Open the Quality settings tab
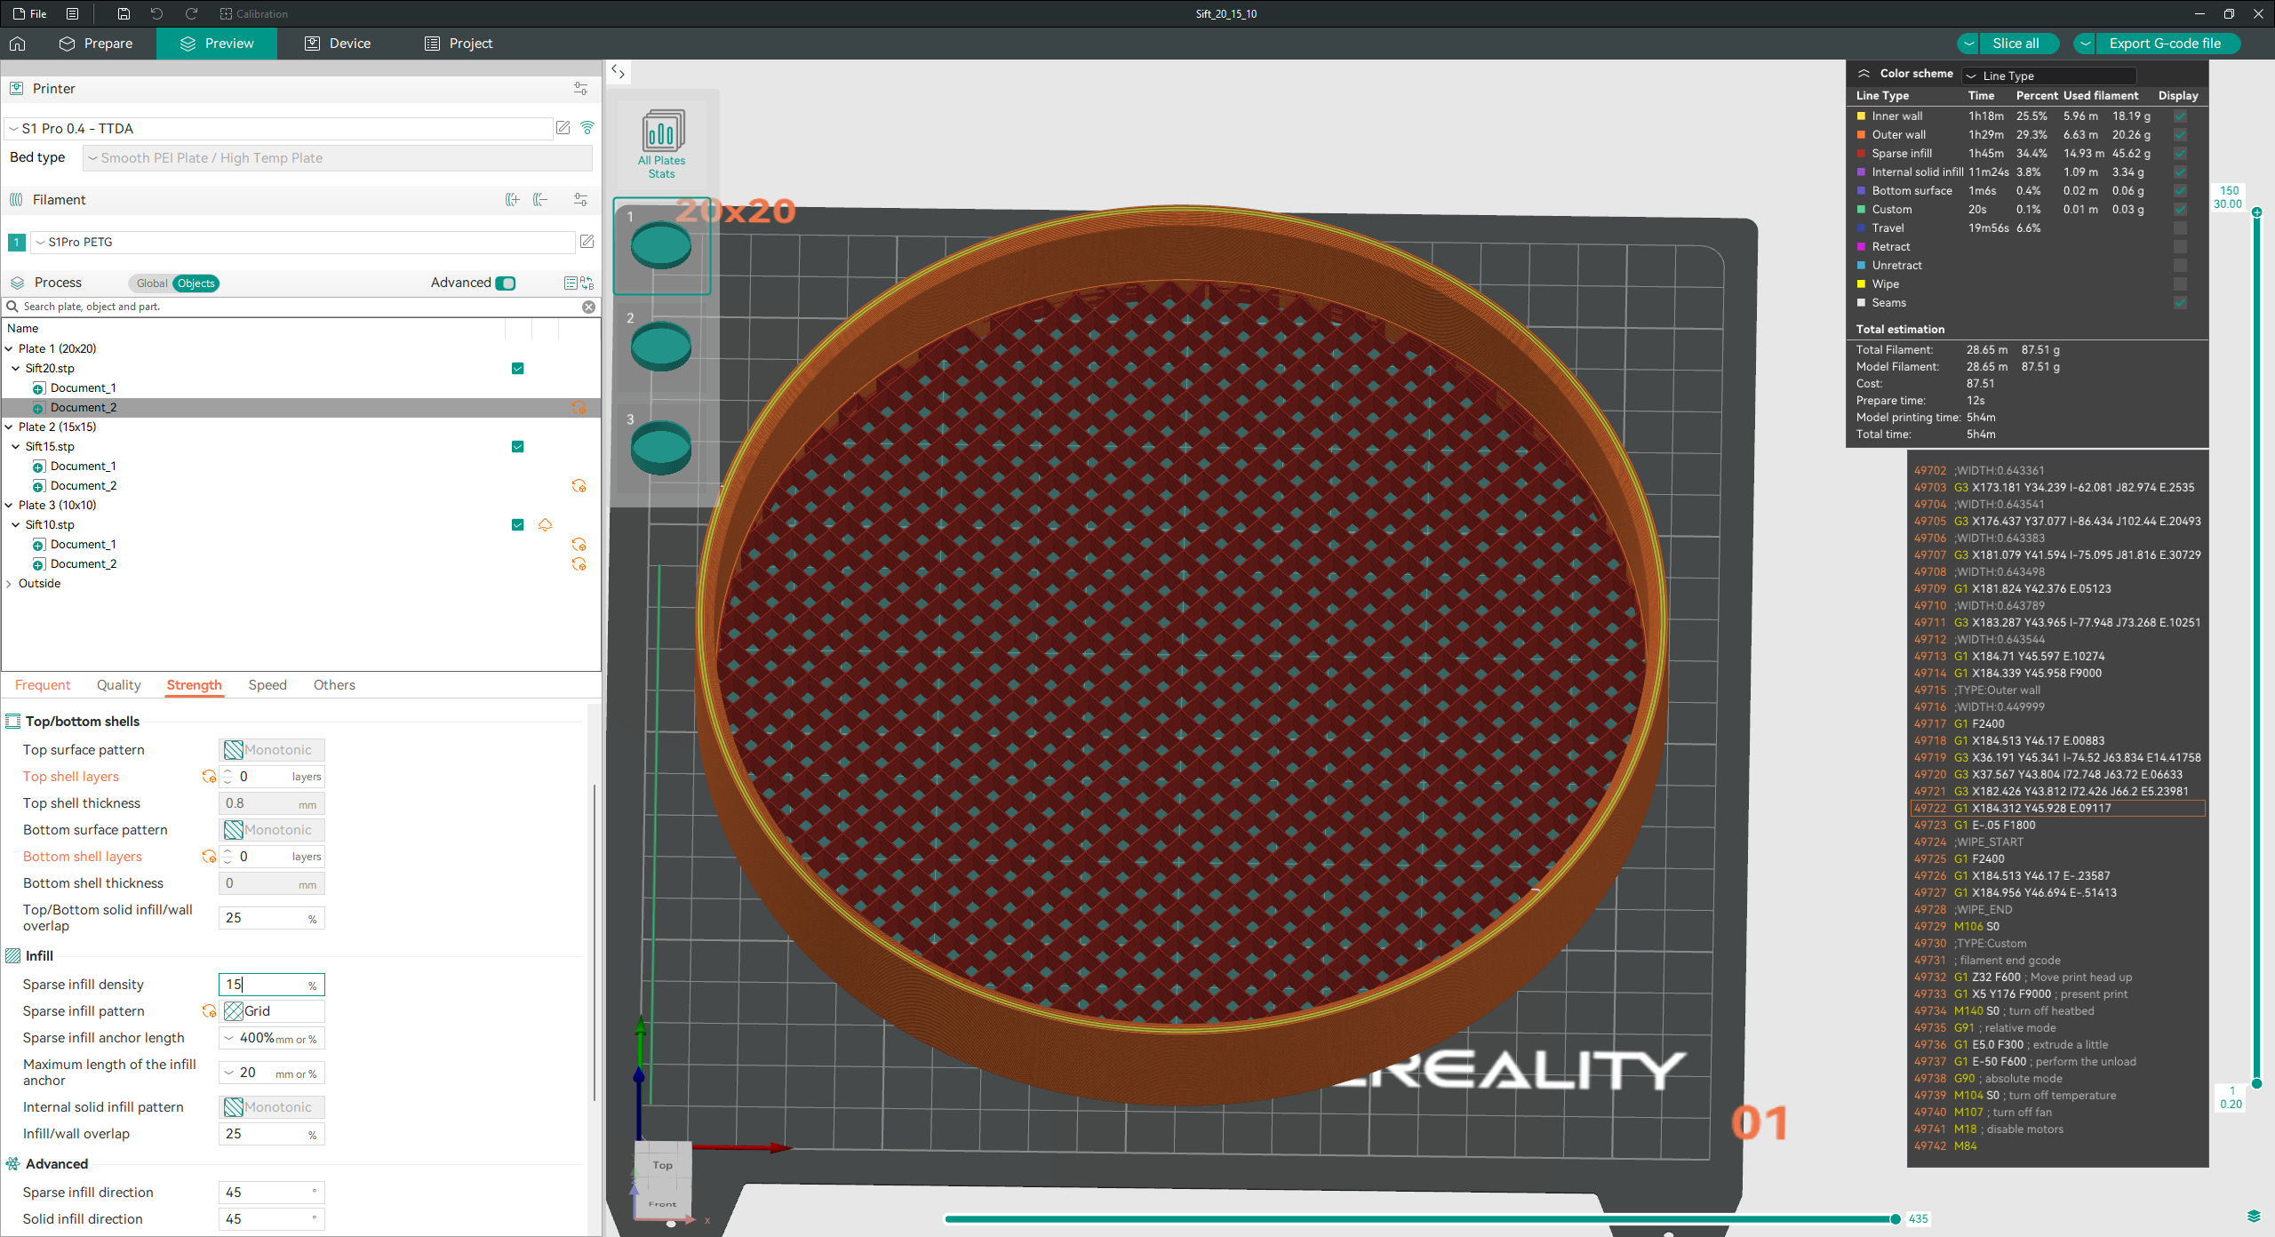Image resolution: width=2275 pixels, height=1237 pixels. (118, 685)
